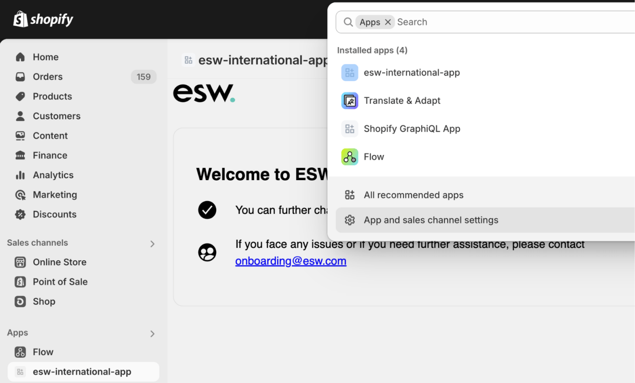Screen dimensions: 635x383
Task: Click the app icon beside page title
Action: coord(188,60)
